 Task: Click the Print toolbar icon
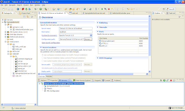click(12, 9)
